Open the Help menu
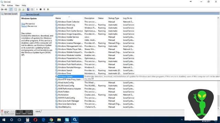The image size is (220, 123). coord(24,5)
